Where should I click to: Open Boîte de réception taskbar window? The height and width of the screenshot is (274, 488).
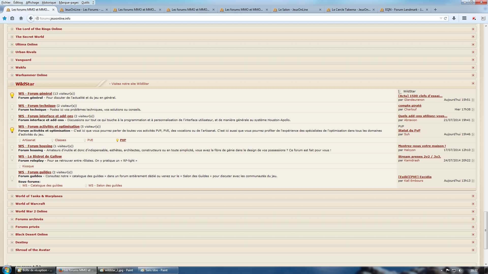[36, 270]
